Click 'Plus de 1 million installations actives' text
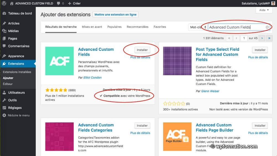The width and height of the screenshot is (277, 156). 65,98
